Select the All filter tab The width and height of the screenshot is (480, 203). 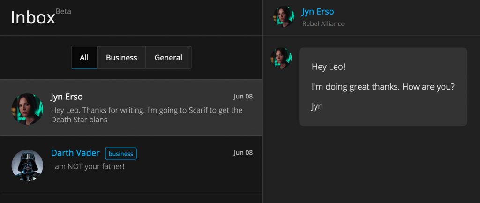[84, 57]
